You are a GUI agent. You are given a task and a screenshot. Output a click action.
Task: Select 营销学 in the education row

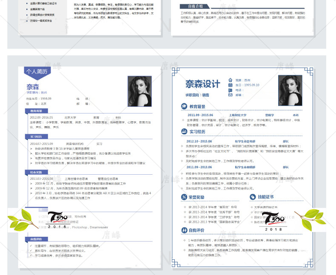click(x=270, y=115)
